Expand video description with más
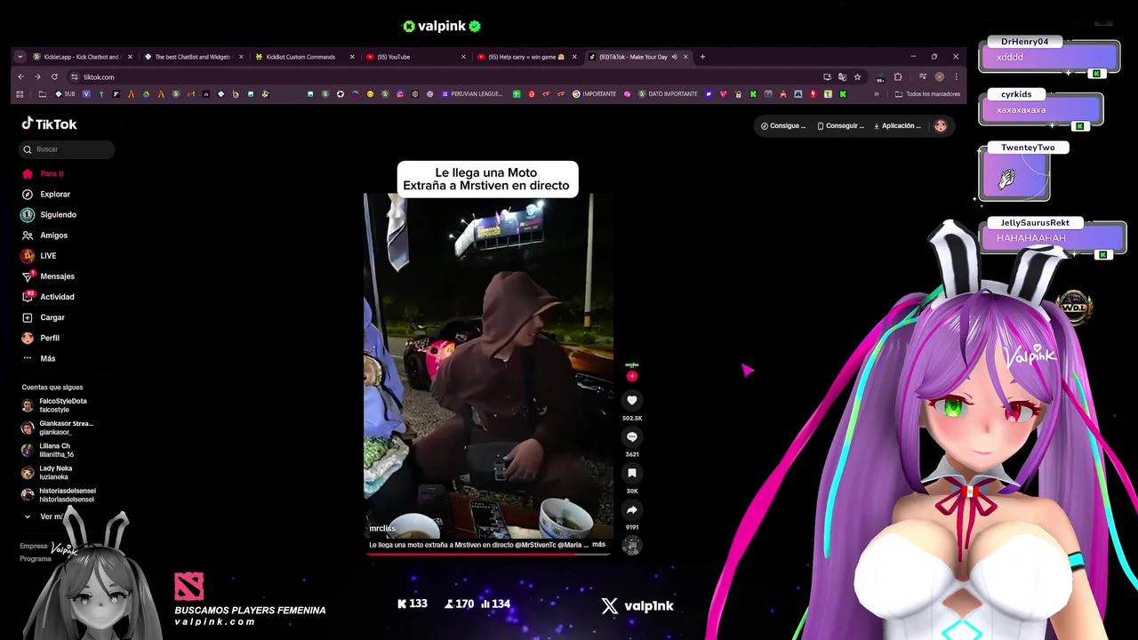This screenshot has height=640, width=1138. 598,544
